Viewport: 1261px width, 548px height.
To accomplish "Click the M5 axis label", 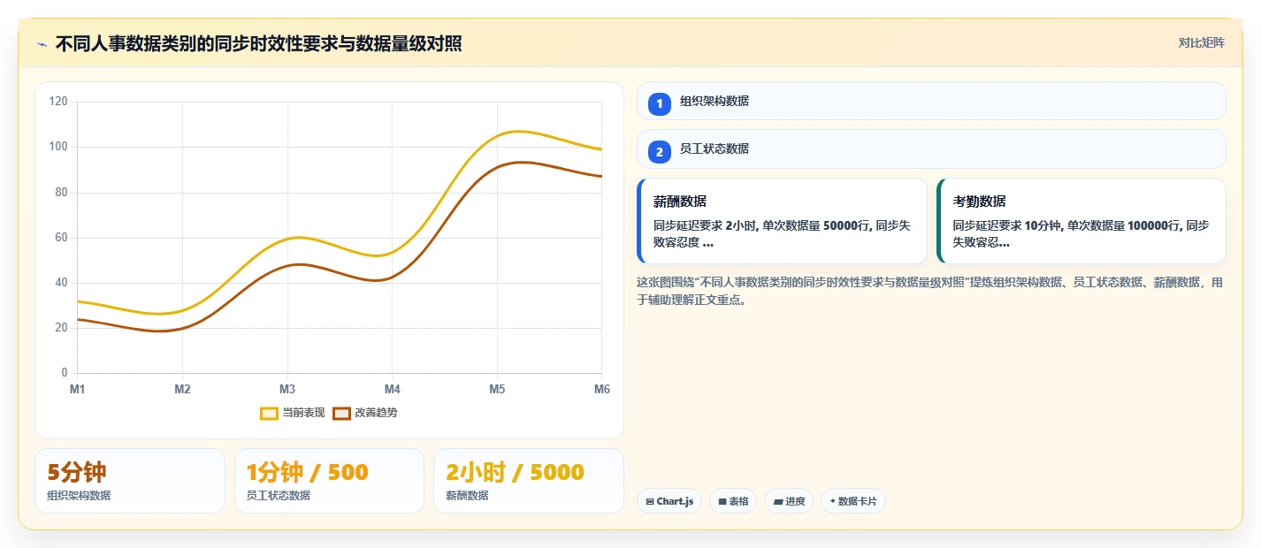I will click(x=497, y=389).
